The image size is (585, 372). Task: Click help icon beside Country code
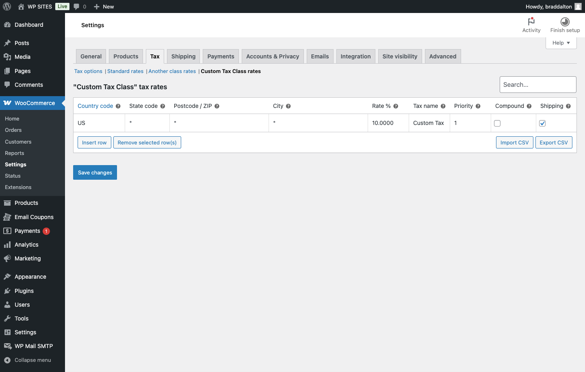[x=118, y=106]
